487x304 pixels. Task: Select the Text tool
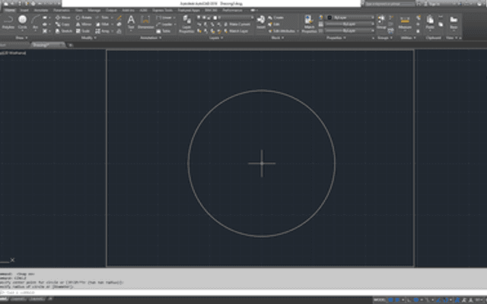coord(131,22)
